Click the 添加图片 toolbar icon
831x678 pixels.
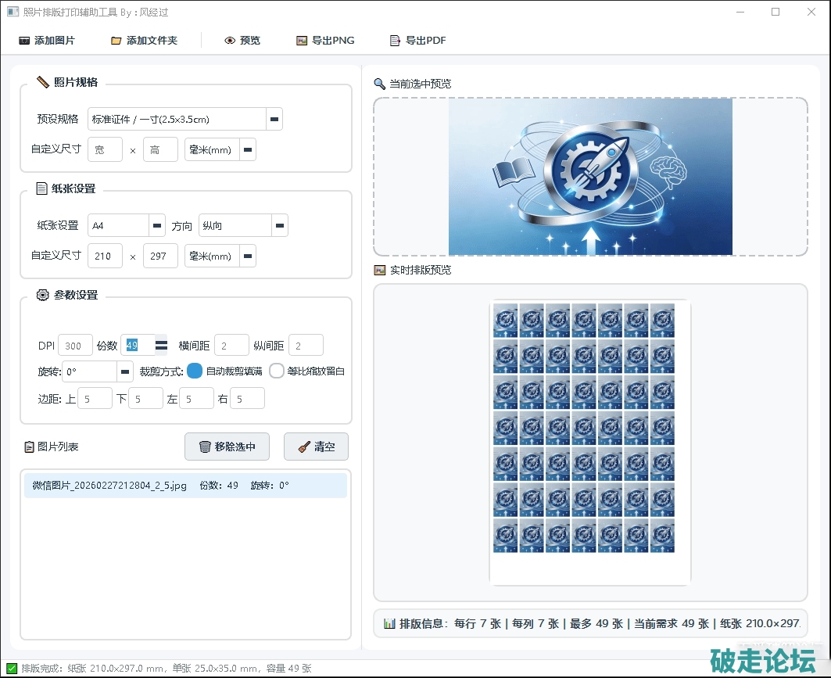24,41
